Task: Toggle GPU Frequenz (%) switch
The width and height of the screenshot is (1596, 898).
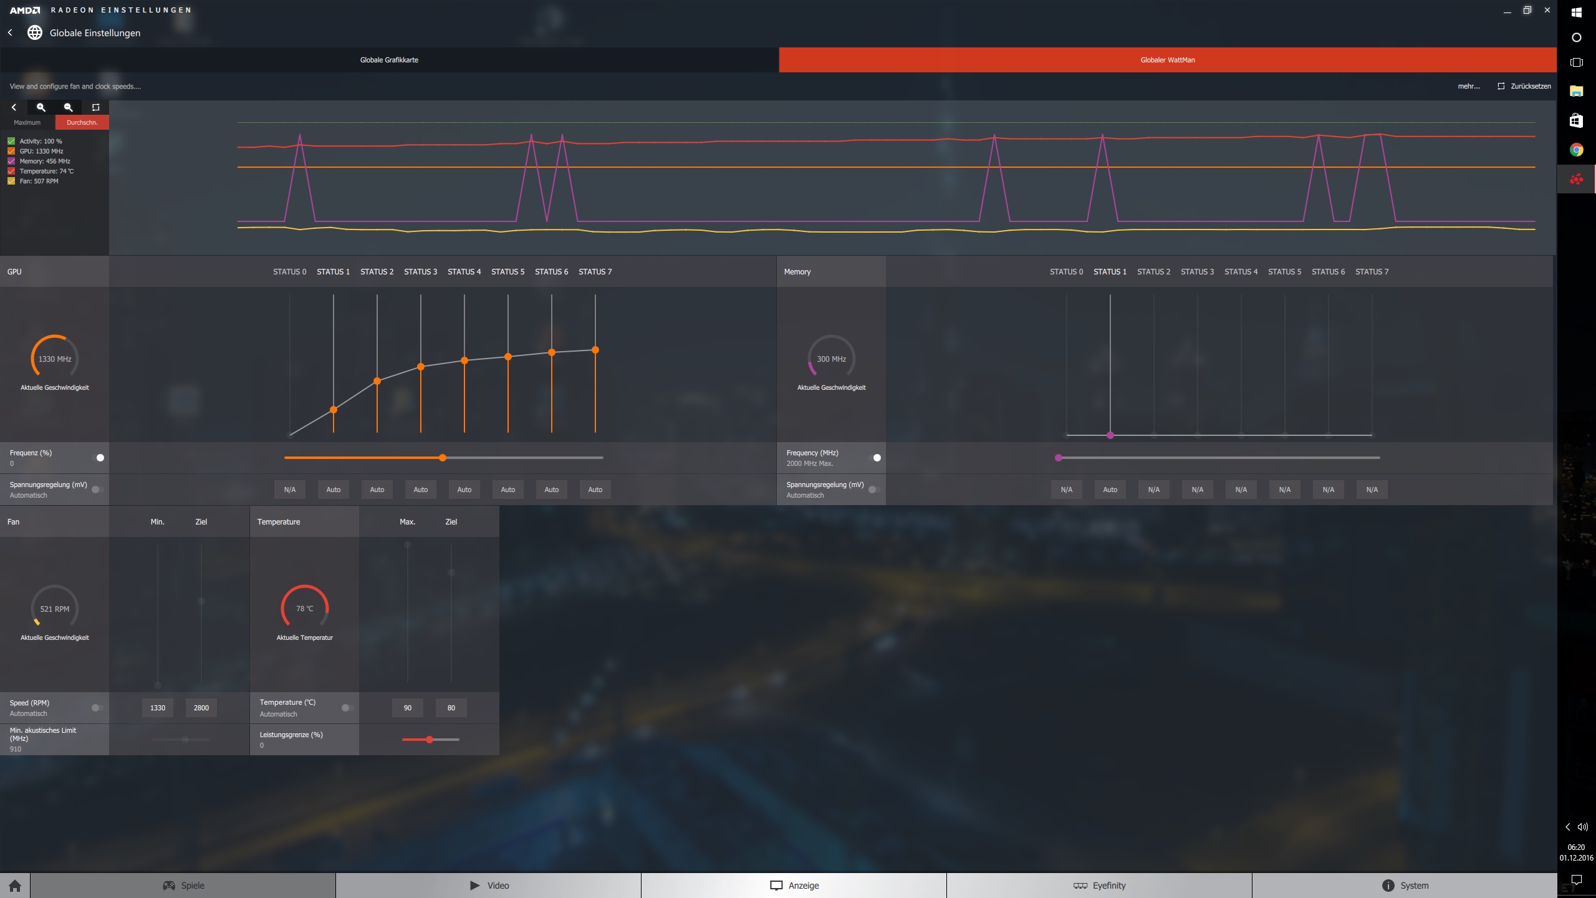Action: (98, 458)
